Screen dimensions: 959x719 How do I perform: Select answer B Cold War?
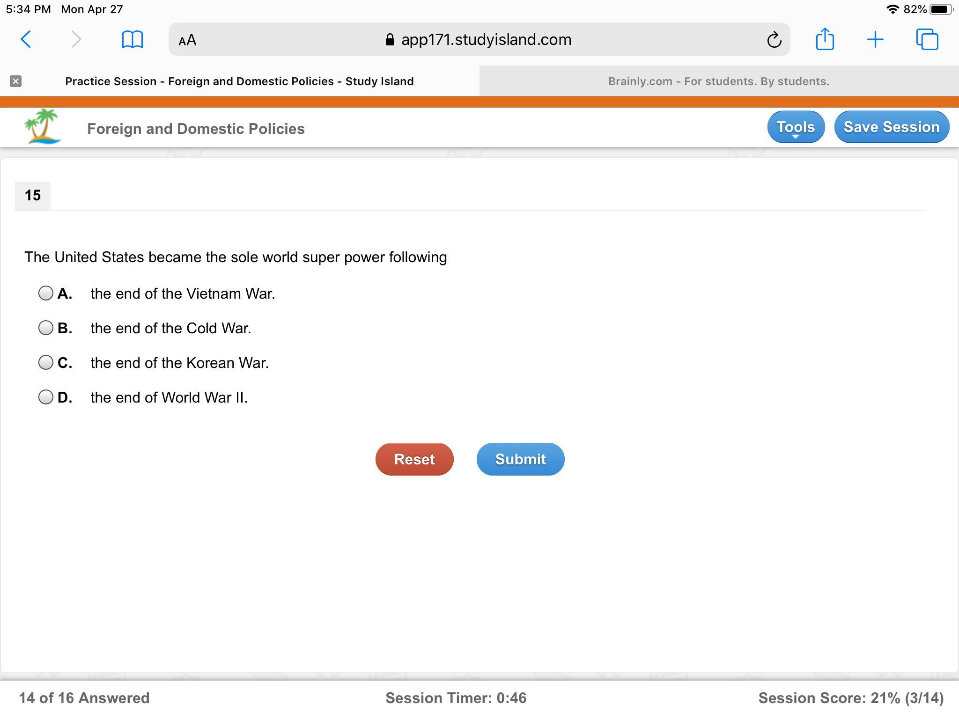[x=46, y=328]
